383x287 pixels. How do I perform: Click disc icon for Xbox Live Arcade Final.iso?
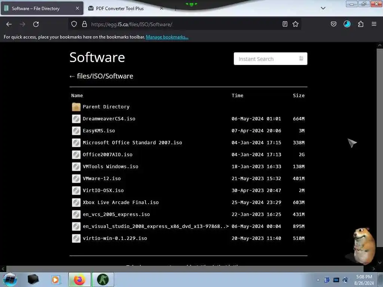pos(76,203)
